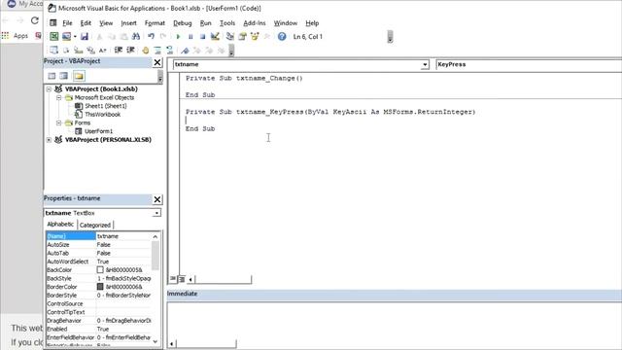622x350 pixels.
Task: Click the View Microsoft Excel toolbar icon
Action: [x=54, y=37]
